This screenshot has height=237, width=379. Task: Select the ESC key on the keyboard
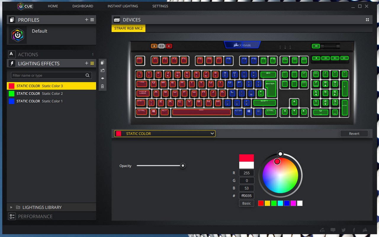click(x=140, y=61)
